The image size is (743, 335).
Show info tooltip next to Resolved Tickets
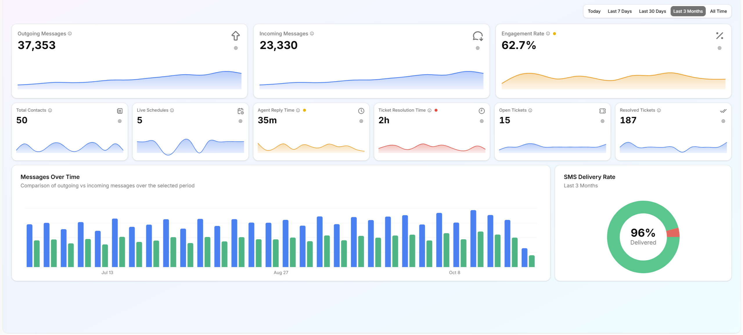[659, 111]
